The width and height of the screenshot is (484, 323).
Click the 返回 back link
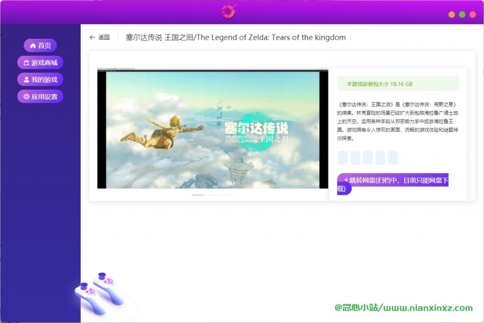pos(99,37)
